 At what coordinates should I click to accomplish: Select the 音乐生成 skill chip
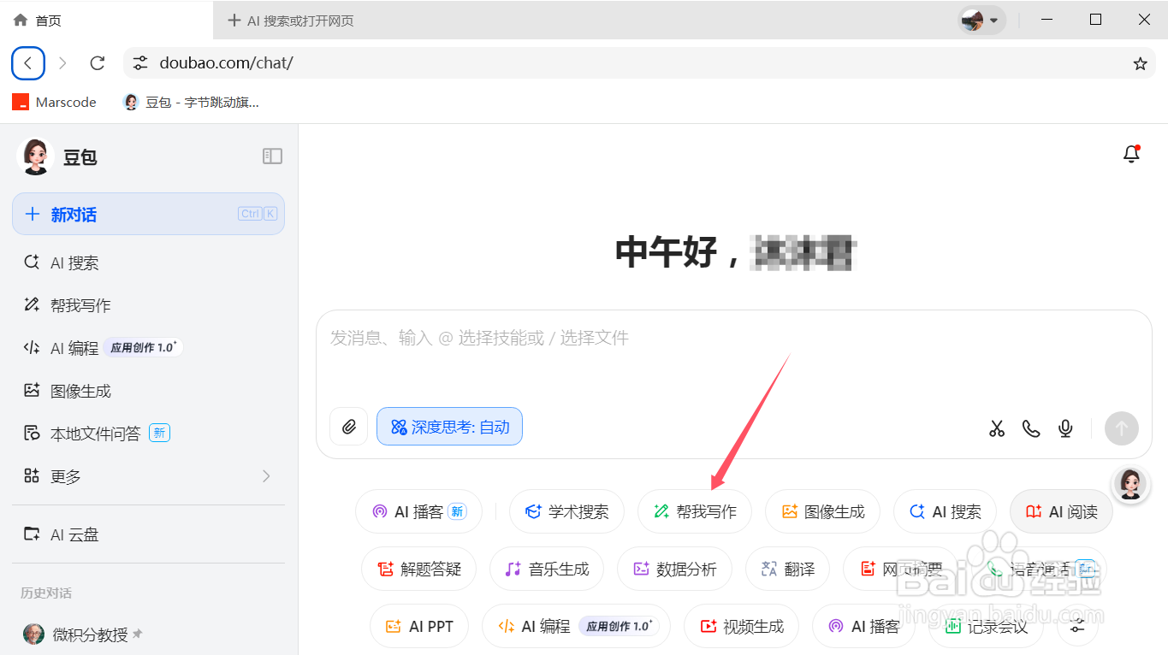(547, 569)
